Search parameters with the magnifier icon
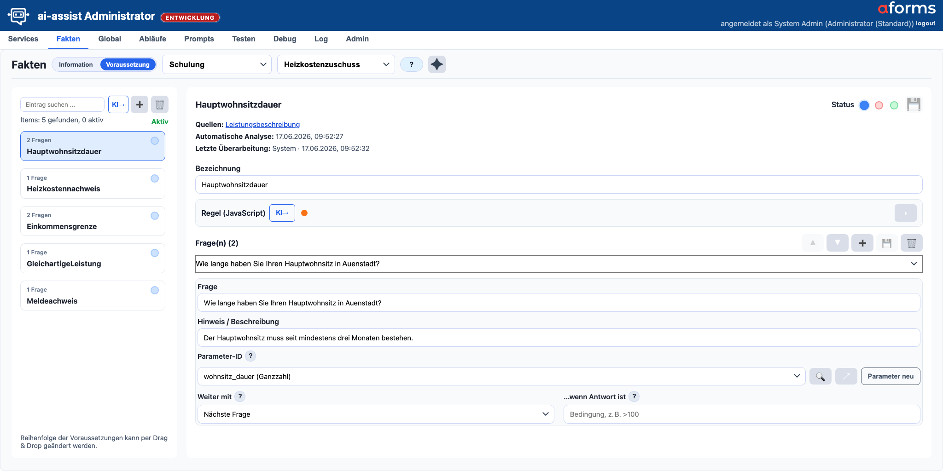Screen dimensions: 943x471 (x=821, y=376)
